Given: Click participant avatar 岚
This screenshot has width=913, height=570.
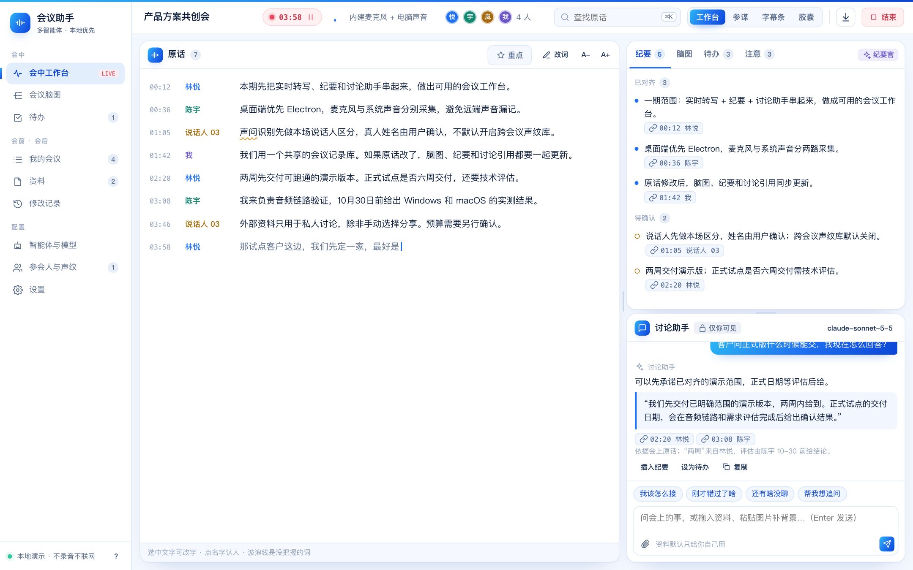Looking at the screenshot, I should 487,17.
